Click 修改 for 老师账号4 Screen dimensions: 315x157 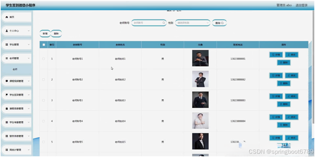[x=291, y=117]
